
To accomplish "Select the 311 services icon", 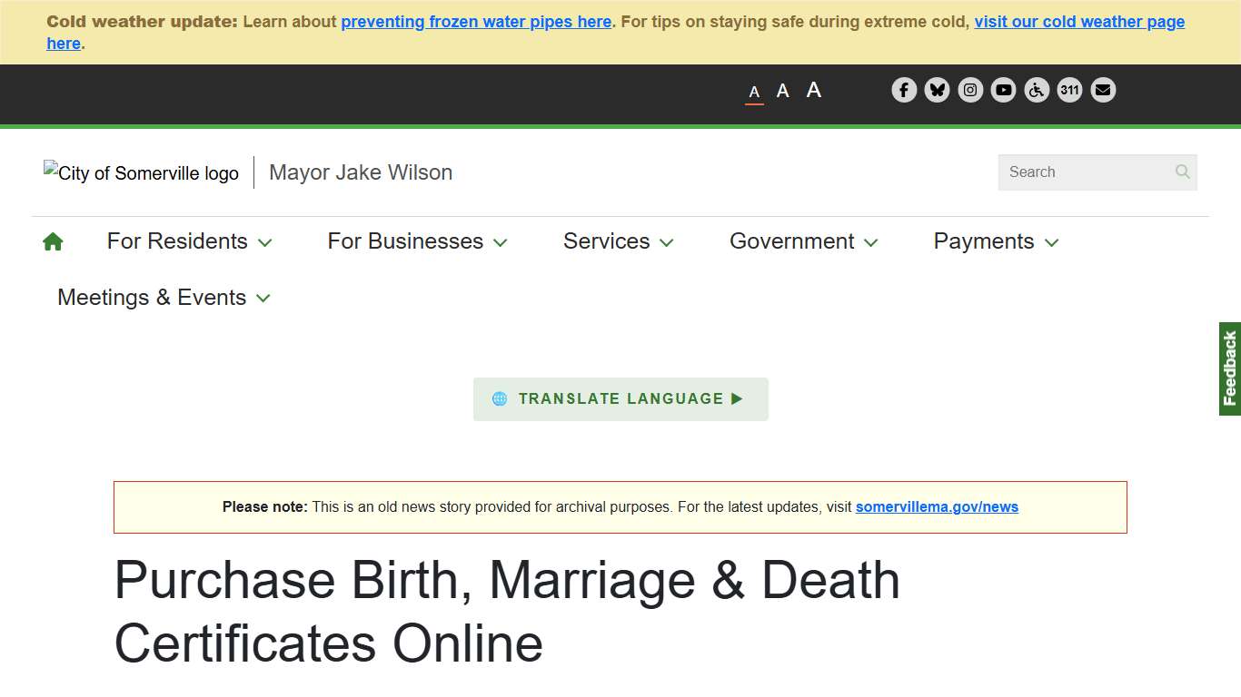I will tap(1069, 90).
